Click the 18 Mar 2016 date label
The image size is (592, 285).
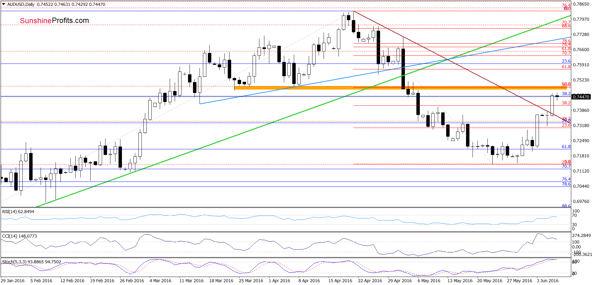point(221,281)
